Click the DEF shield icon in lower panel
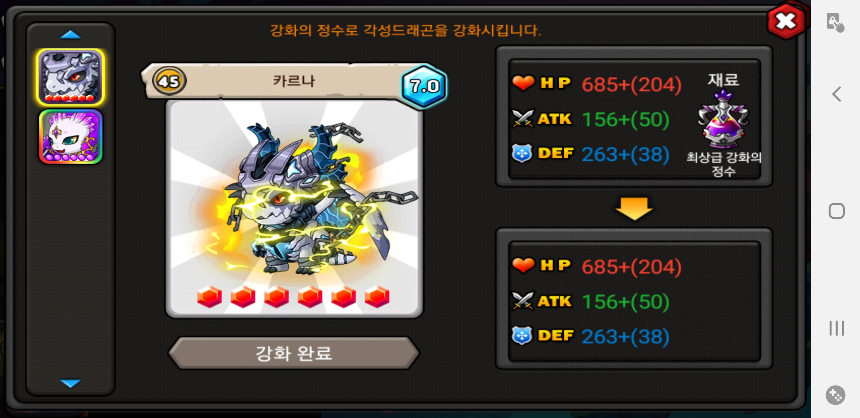The image size is (860, 418). (522, 335)
